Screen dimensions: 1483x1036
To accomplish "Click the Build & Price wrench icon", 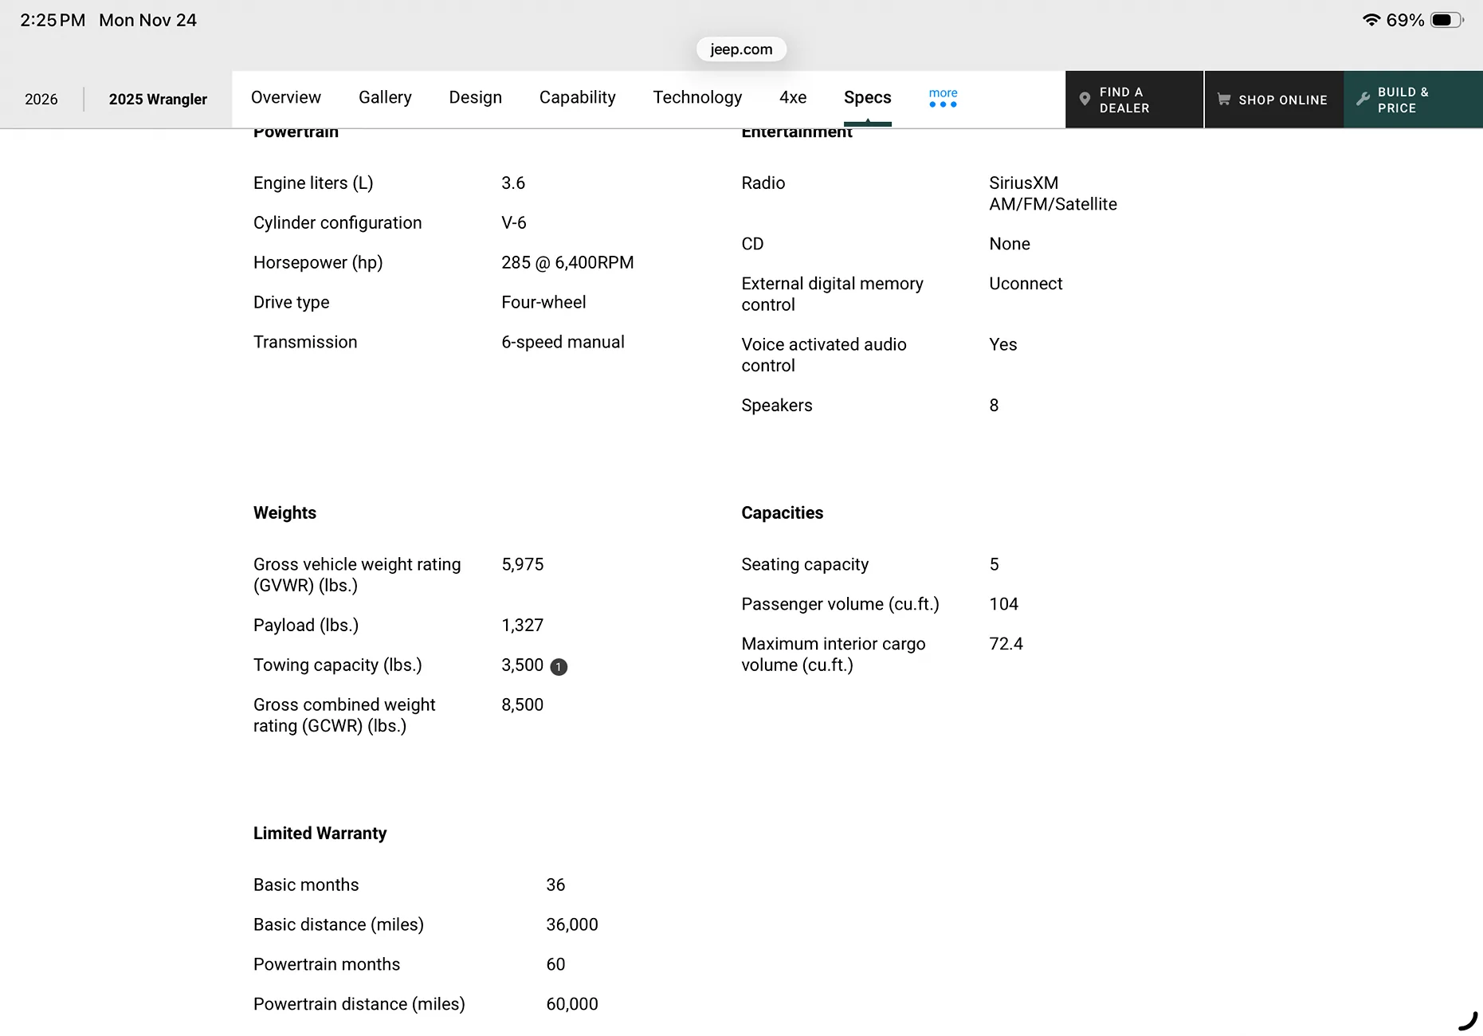I will pyautogui.click(x=1363, y=100).
